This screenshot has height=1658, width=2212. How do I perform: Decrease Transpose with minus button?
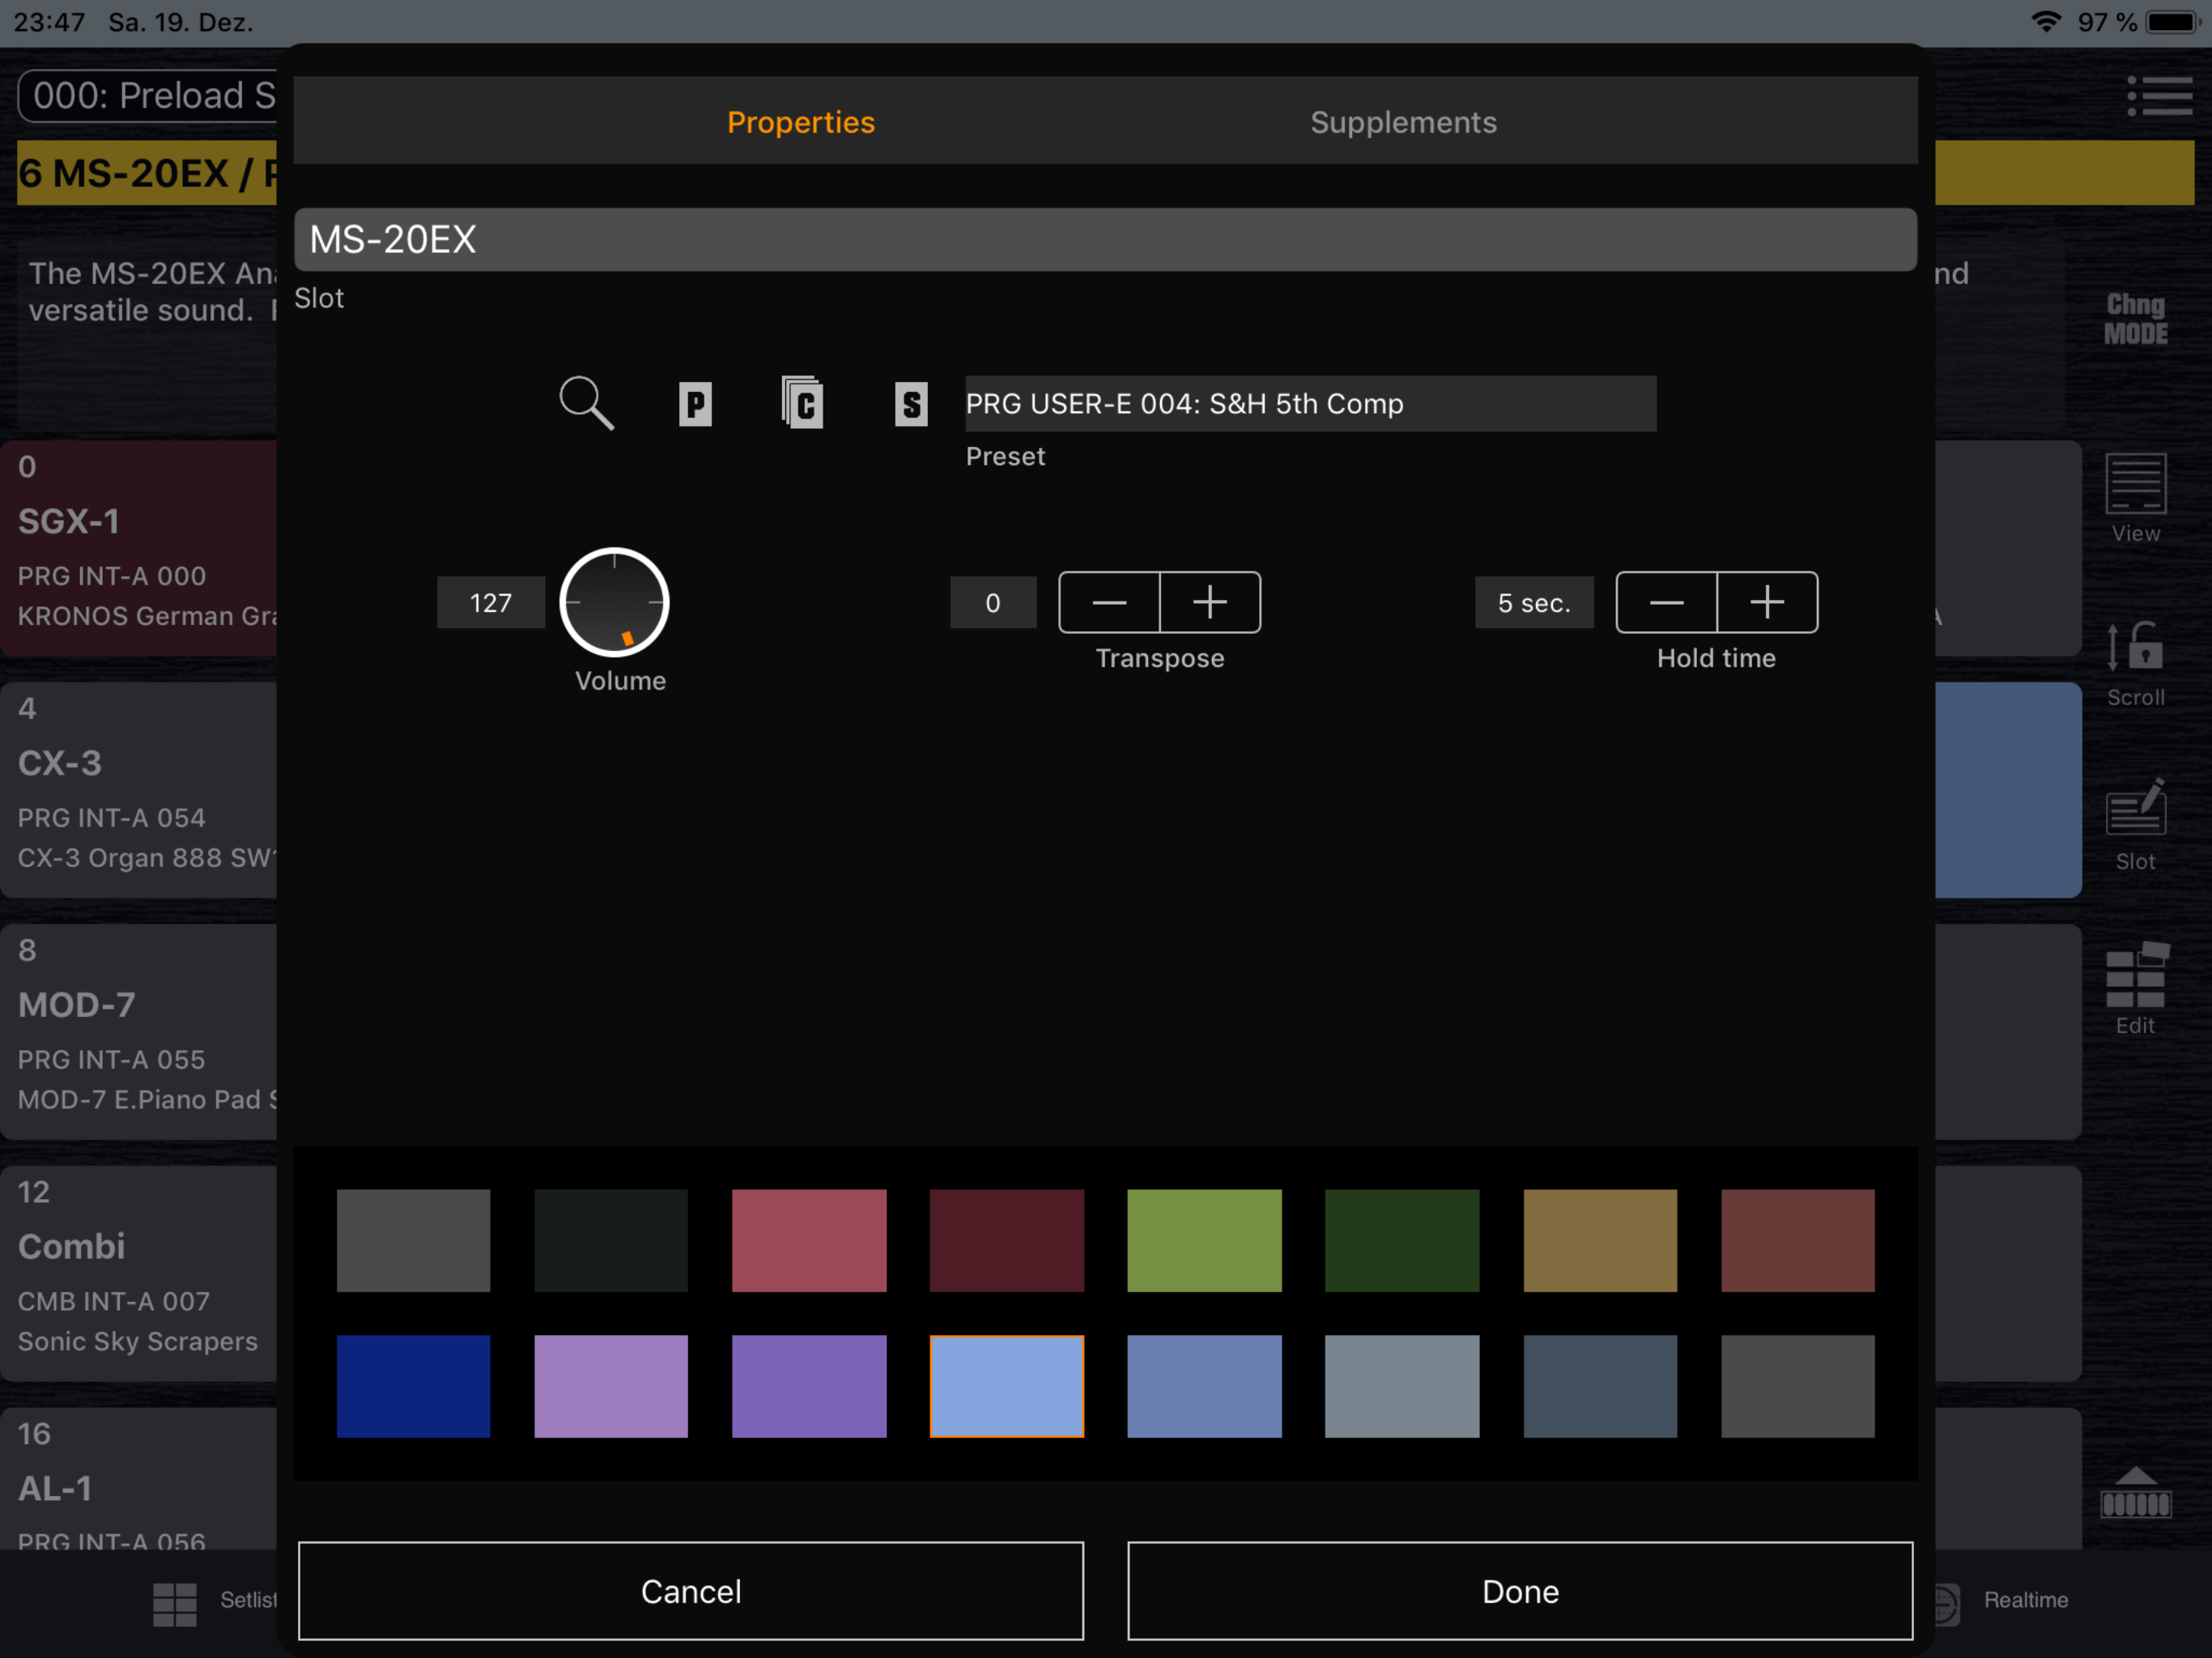pos(1109,602)
